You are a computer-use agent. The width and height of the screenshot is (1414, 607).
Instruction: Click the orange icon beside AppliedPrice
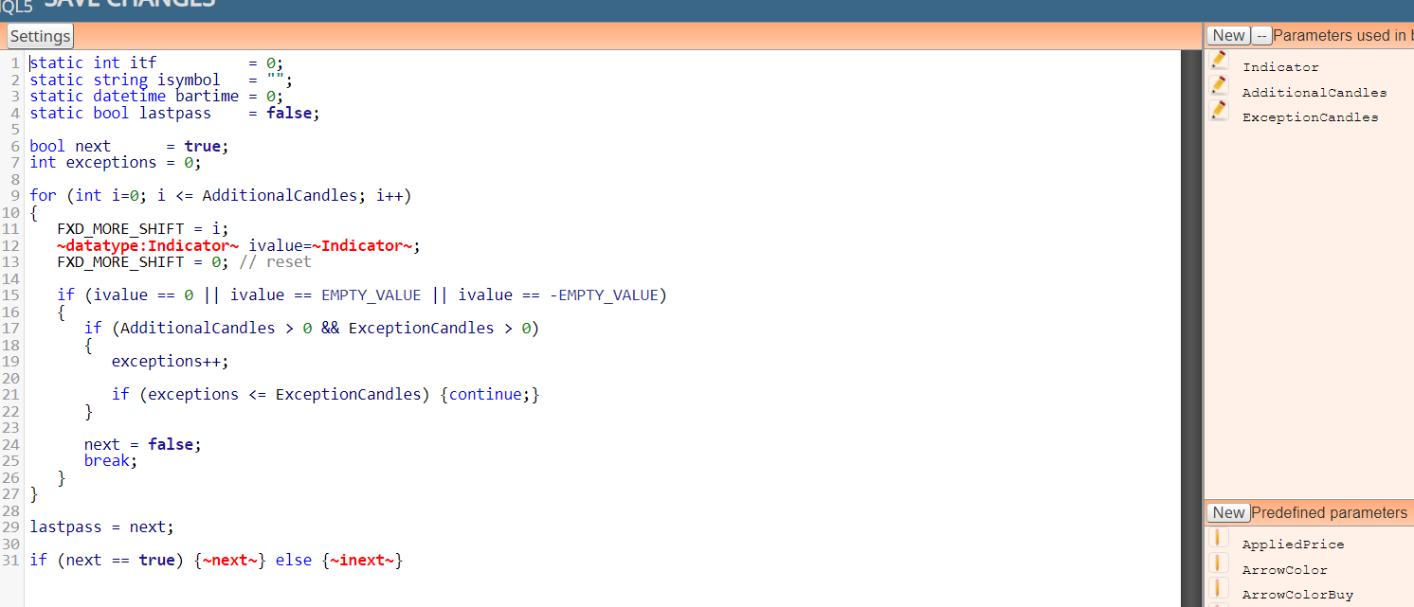pos(1220,538)
